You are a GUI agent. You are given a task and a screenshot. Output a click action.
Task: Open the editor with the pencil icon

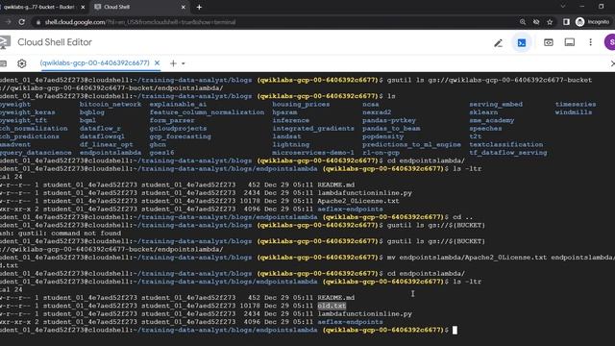click(498, 42)
